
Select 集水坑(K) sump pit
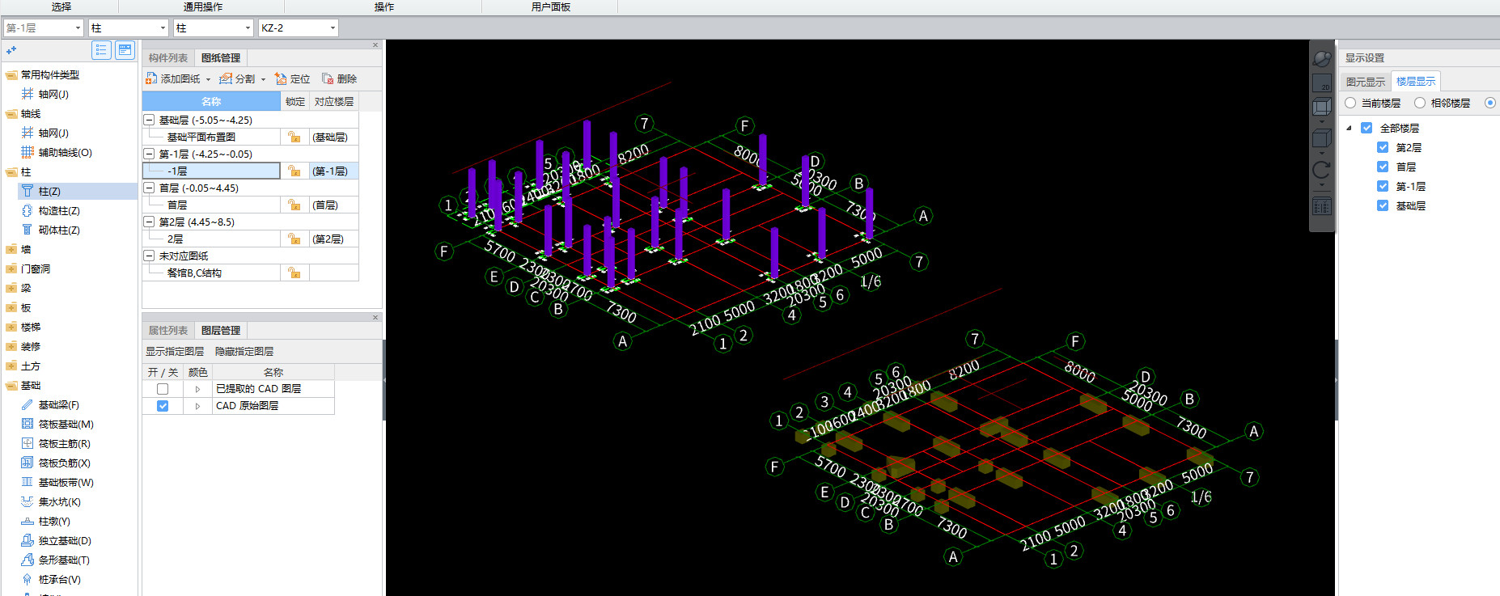click(x=59, y=501)
